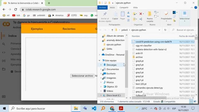
Task: Click the navigation pane vertical scrollbar
Action: (x=127, y=69)
